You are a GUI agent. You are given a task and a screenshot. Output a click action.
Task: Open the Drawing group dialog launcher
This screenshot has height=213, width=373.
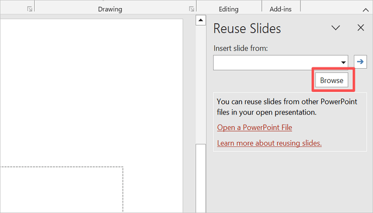[191, 9]
